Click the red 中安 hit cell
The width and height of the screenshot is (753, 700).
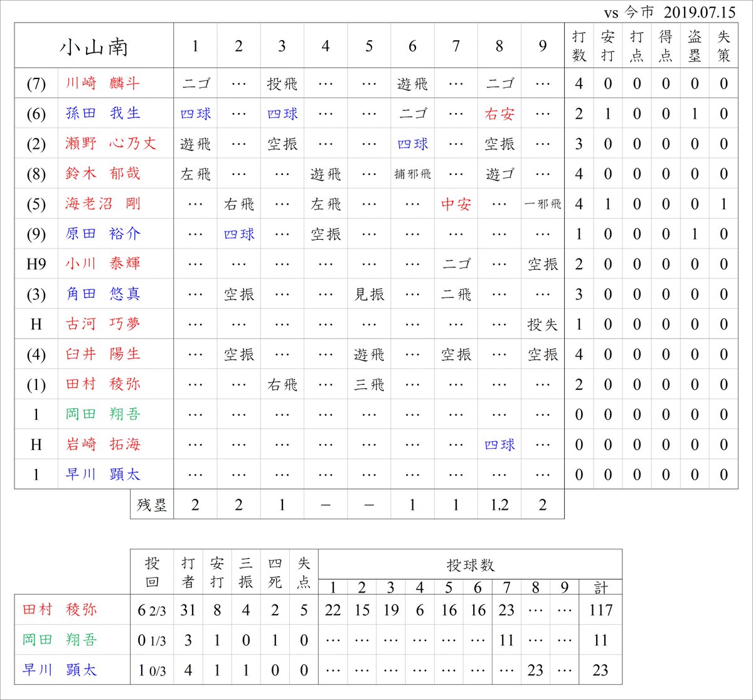pos(456,204)
